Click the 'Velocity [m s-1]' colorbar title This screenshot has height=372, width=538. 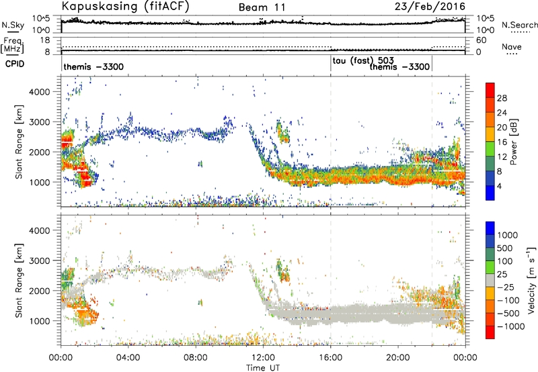[x=531, y=280]
